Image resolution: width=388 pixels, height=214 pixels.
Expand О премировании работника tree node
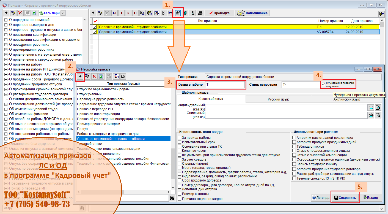point(6,50)
